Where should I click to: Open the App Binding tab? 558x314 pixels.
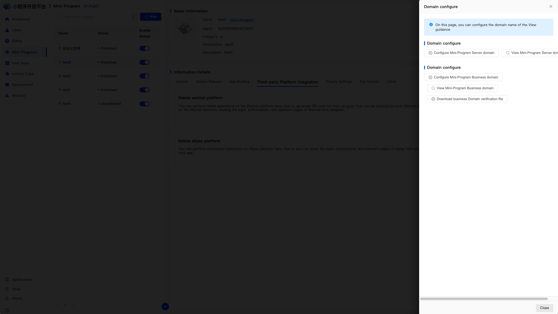[x=239, y=82]
